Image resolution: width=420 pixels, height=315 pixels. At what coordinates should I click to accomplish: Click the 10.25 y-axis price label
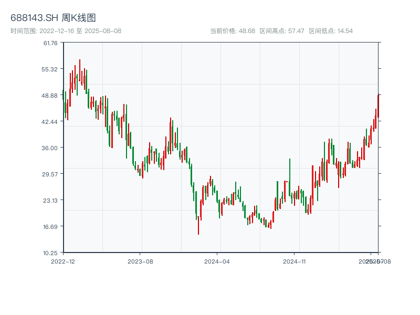click(51, 253)
